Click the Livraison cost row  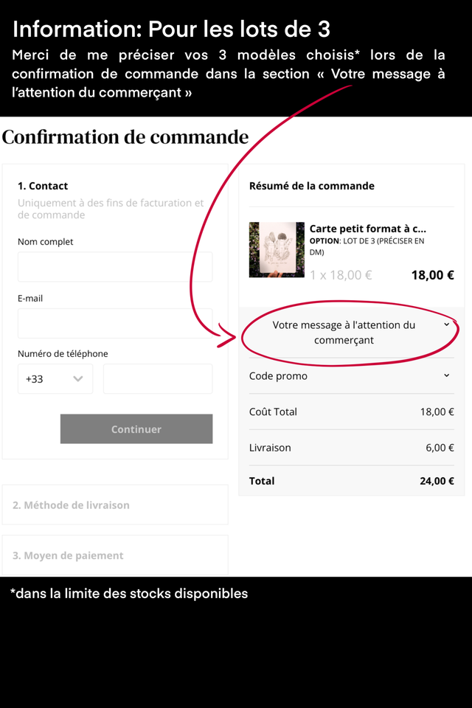[x=351, y=448]
